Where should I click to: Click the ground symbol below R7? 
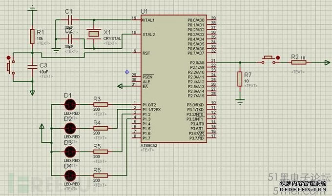[240, 101]
